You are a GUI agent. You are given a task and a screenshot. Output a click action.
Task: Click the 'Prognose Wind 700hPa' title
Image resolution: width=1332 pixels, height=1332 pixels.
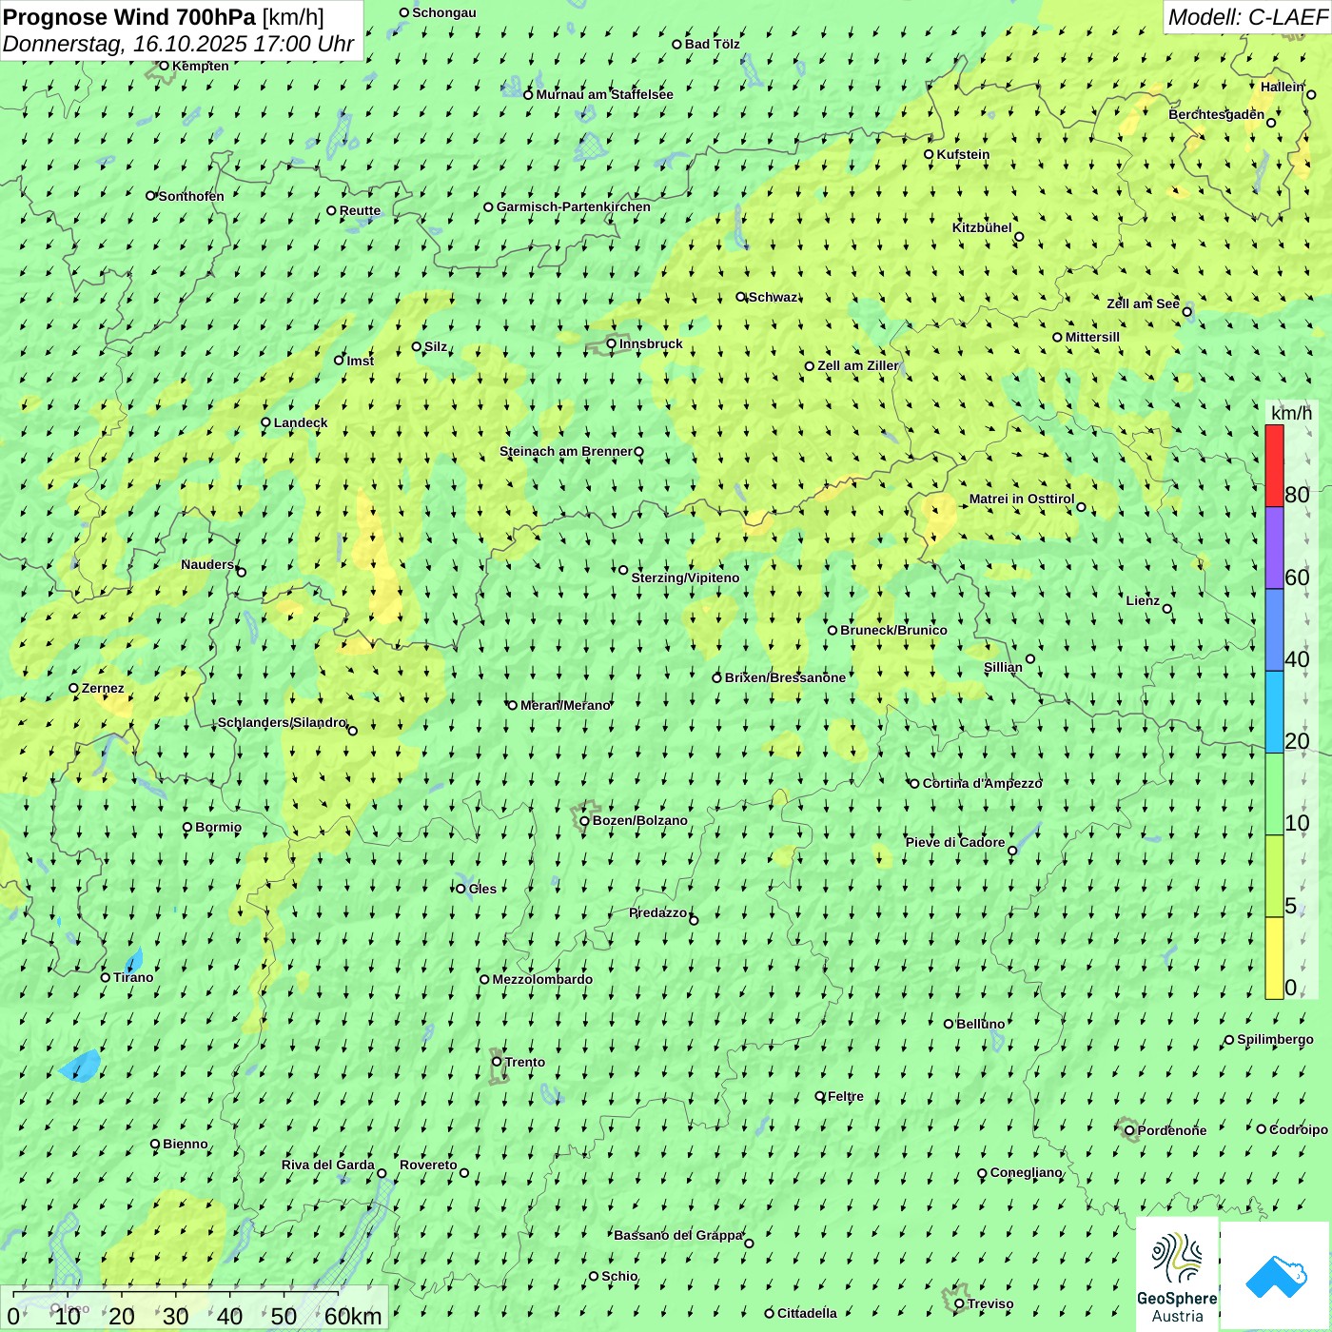tap(129, 16)
